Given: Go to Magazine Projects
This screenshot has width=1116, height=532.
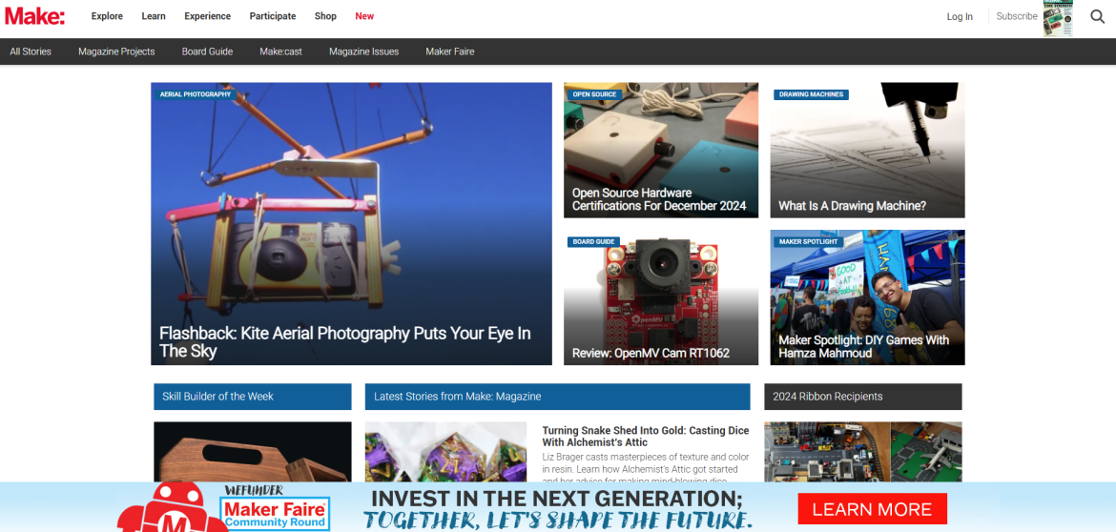Looking at the screenshot, I should click(x=116, y=51).
